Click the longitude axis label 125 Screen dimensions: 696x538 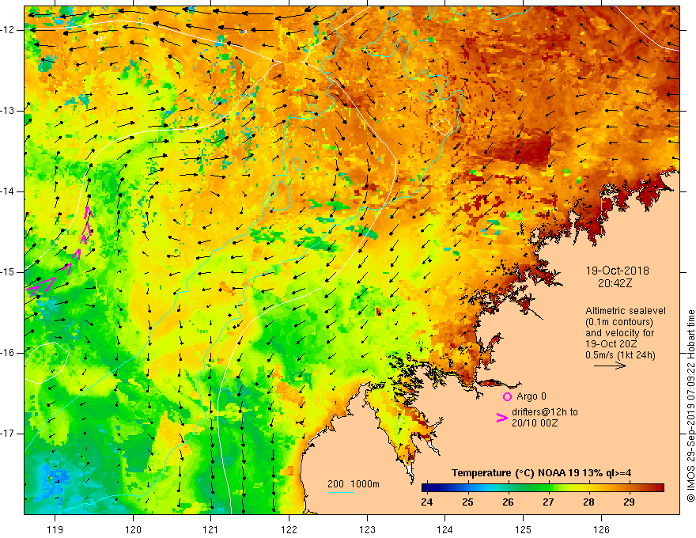coord(523,529)
